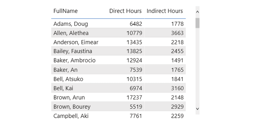
Task: Sort by Indirect Hours column header
Action: coord(165,11)
